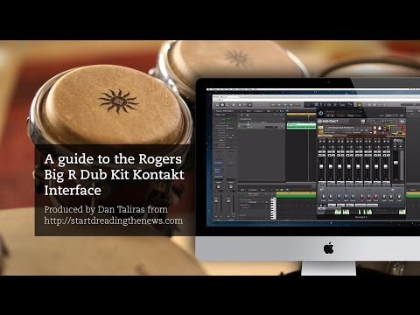Click the leftmost channel fader in Kontakt mixer
Screen dimensions: 420x315
(322, 167)
